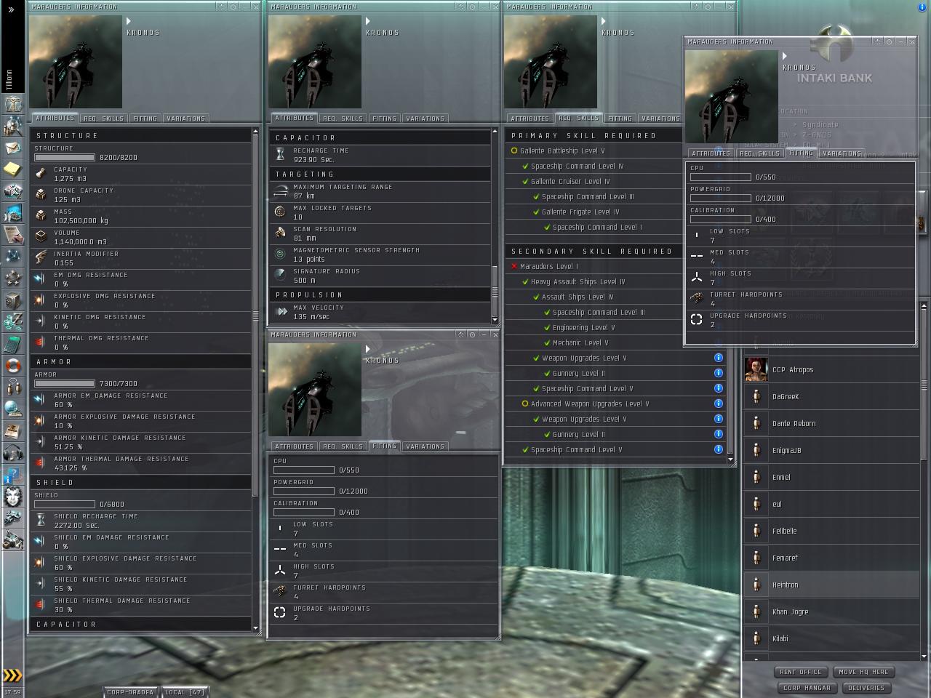The image size is (931, 698).
Task: Open Kronos dropdown arrow in Structure attributes window
Action: (129, 21)
